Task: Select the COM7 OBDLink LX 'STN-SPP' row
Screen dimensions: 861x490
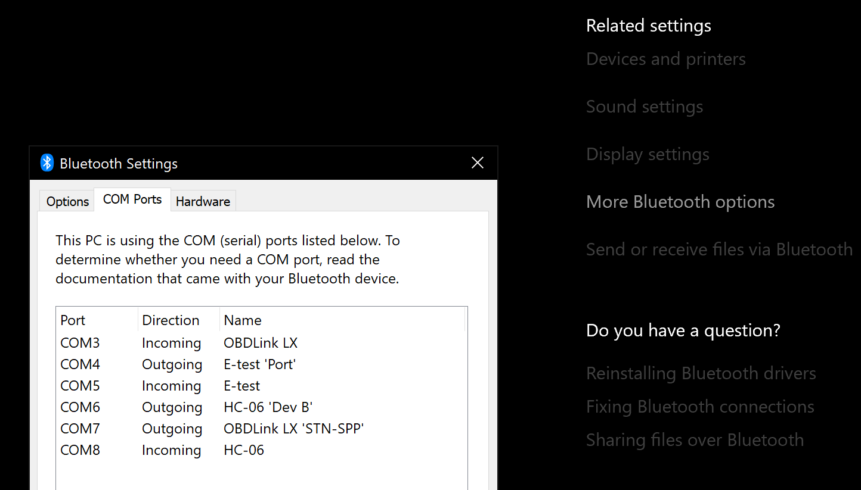Action: coord(261,429)
